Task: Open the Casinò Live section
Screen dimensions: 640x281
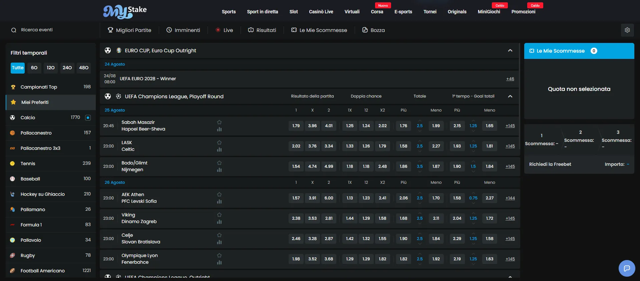Action: pyautogui.click(x=321, y=12)
